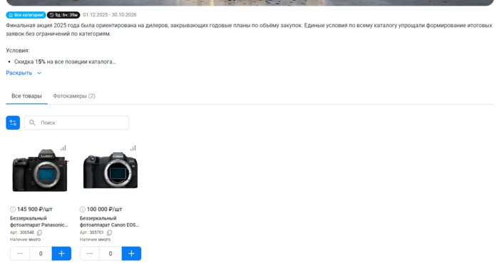Click the price 145 900 ₽/шт
The width and height of the screenshot is (497, 271).
(x=35, y=209)
